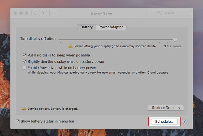This screenshot has width=203, height=136.
Task: Click the 'Turn display off after:' label
Action: pyautogui.click(x=38, y=38)
